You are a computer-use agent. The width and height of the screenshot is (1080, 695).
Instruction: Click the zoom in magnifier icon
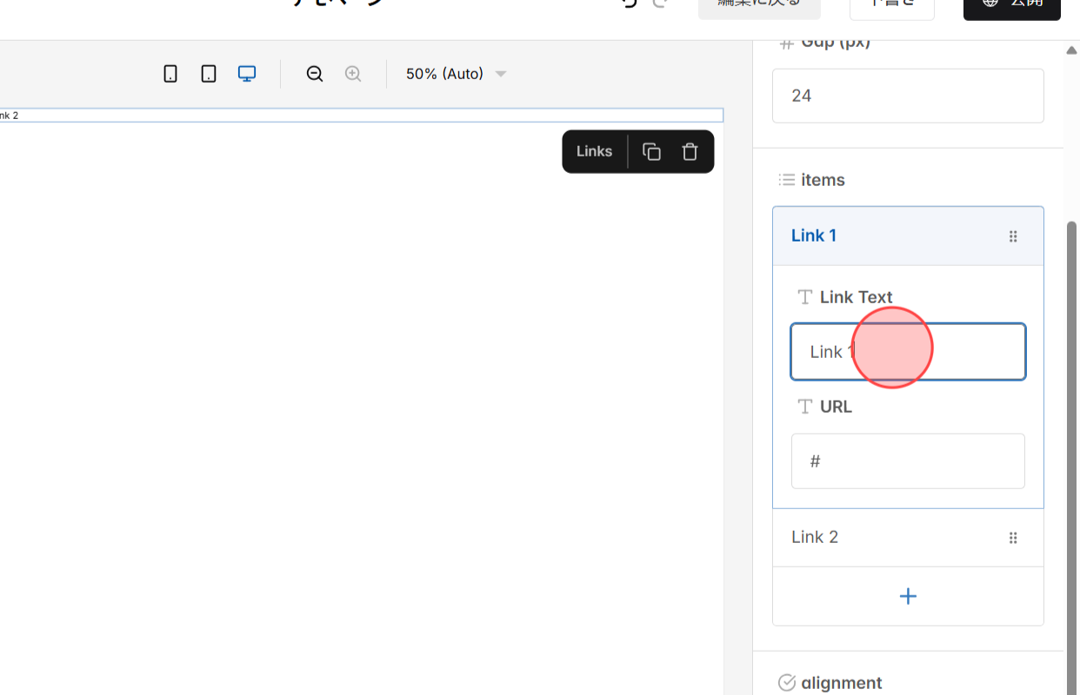click(353, 73)
